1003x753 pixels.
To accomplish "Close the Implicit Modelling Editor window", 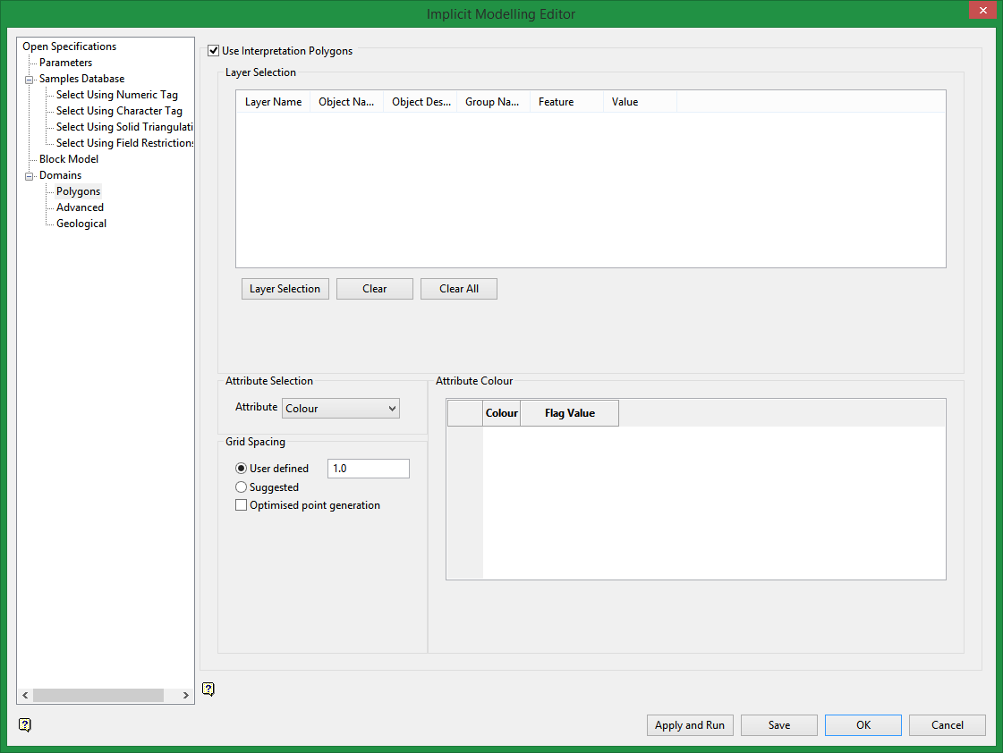I will click(982, 10).
